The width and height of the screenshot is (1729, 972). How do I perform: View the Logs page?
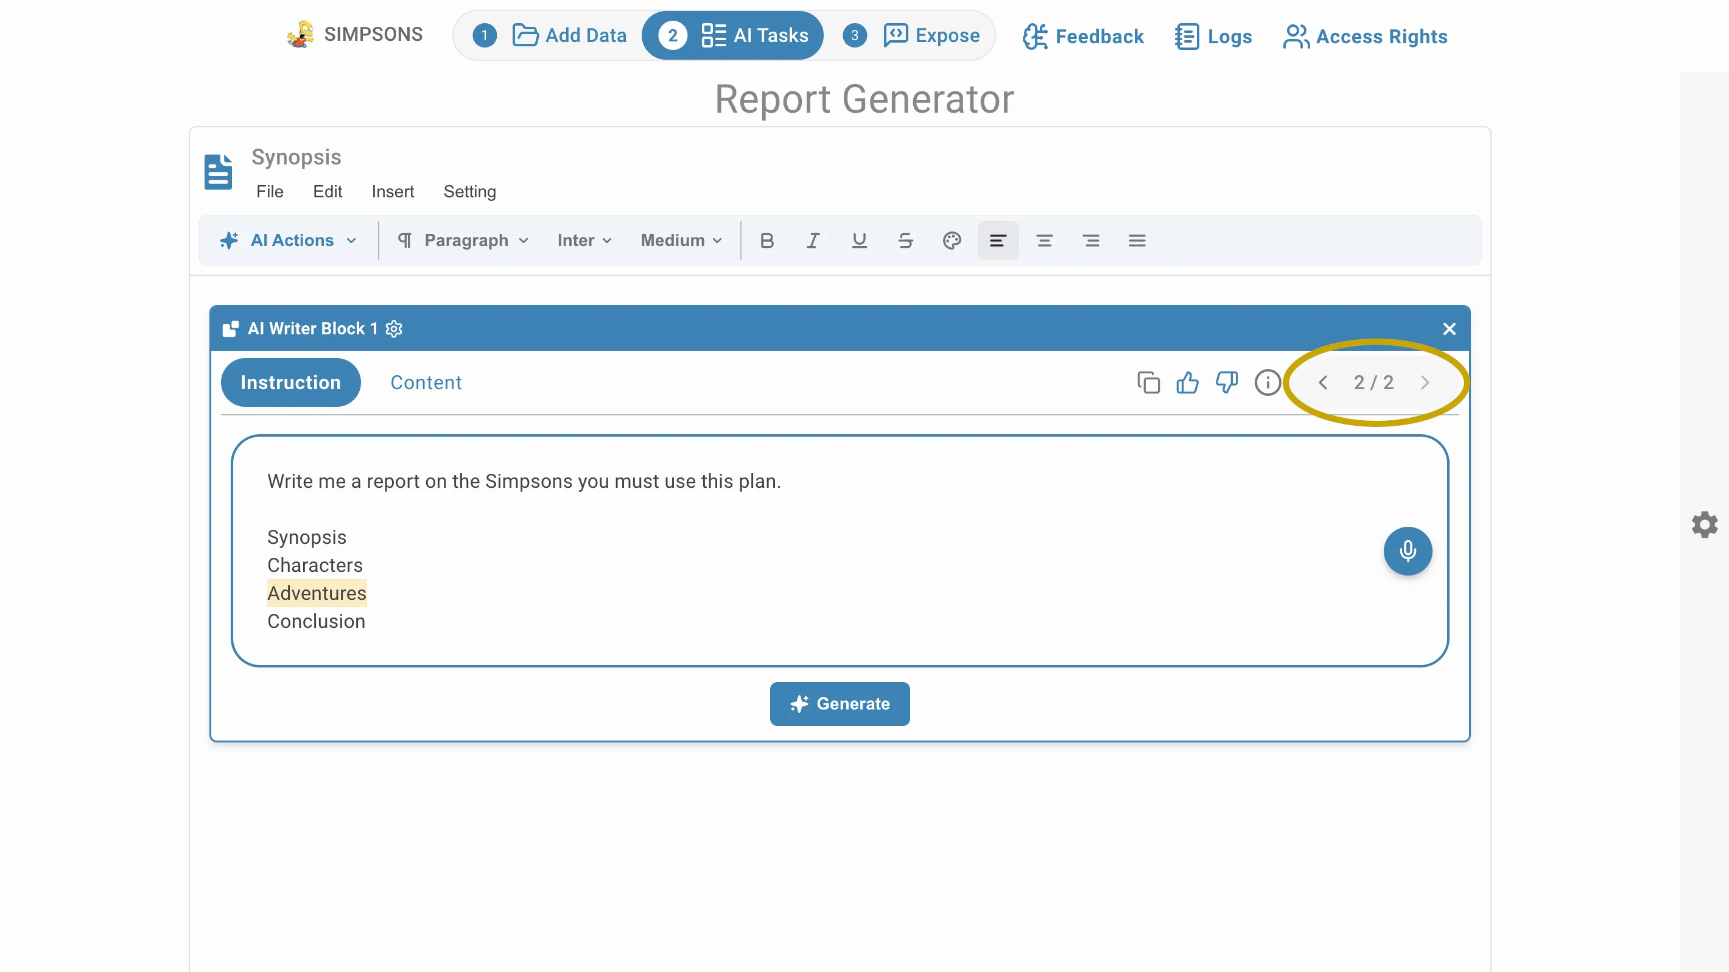(1213, 37)
